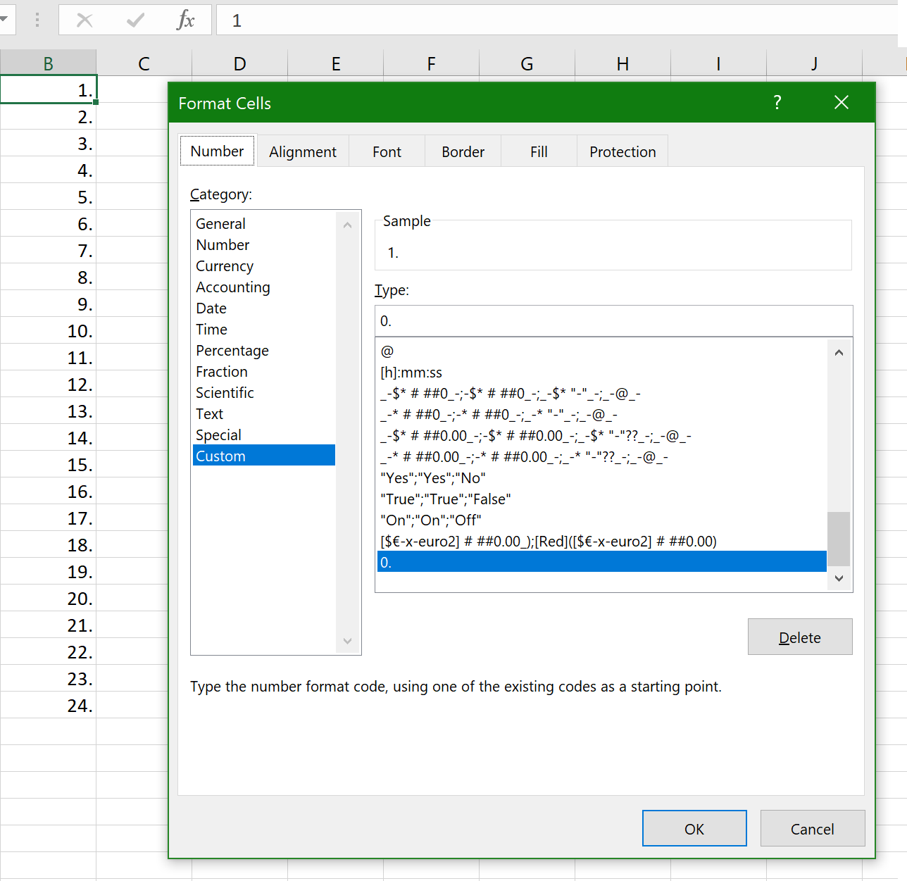Switch to the Fill tab
The height and width of the screenshot is (881, 907).
point(539,151)
